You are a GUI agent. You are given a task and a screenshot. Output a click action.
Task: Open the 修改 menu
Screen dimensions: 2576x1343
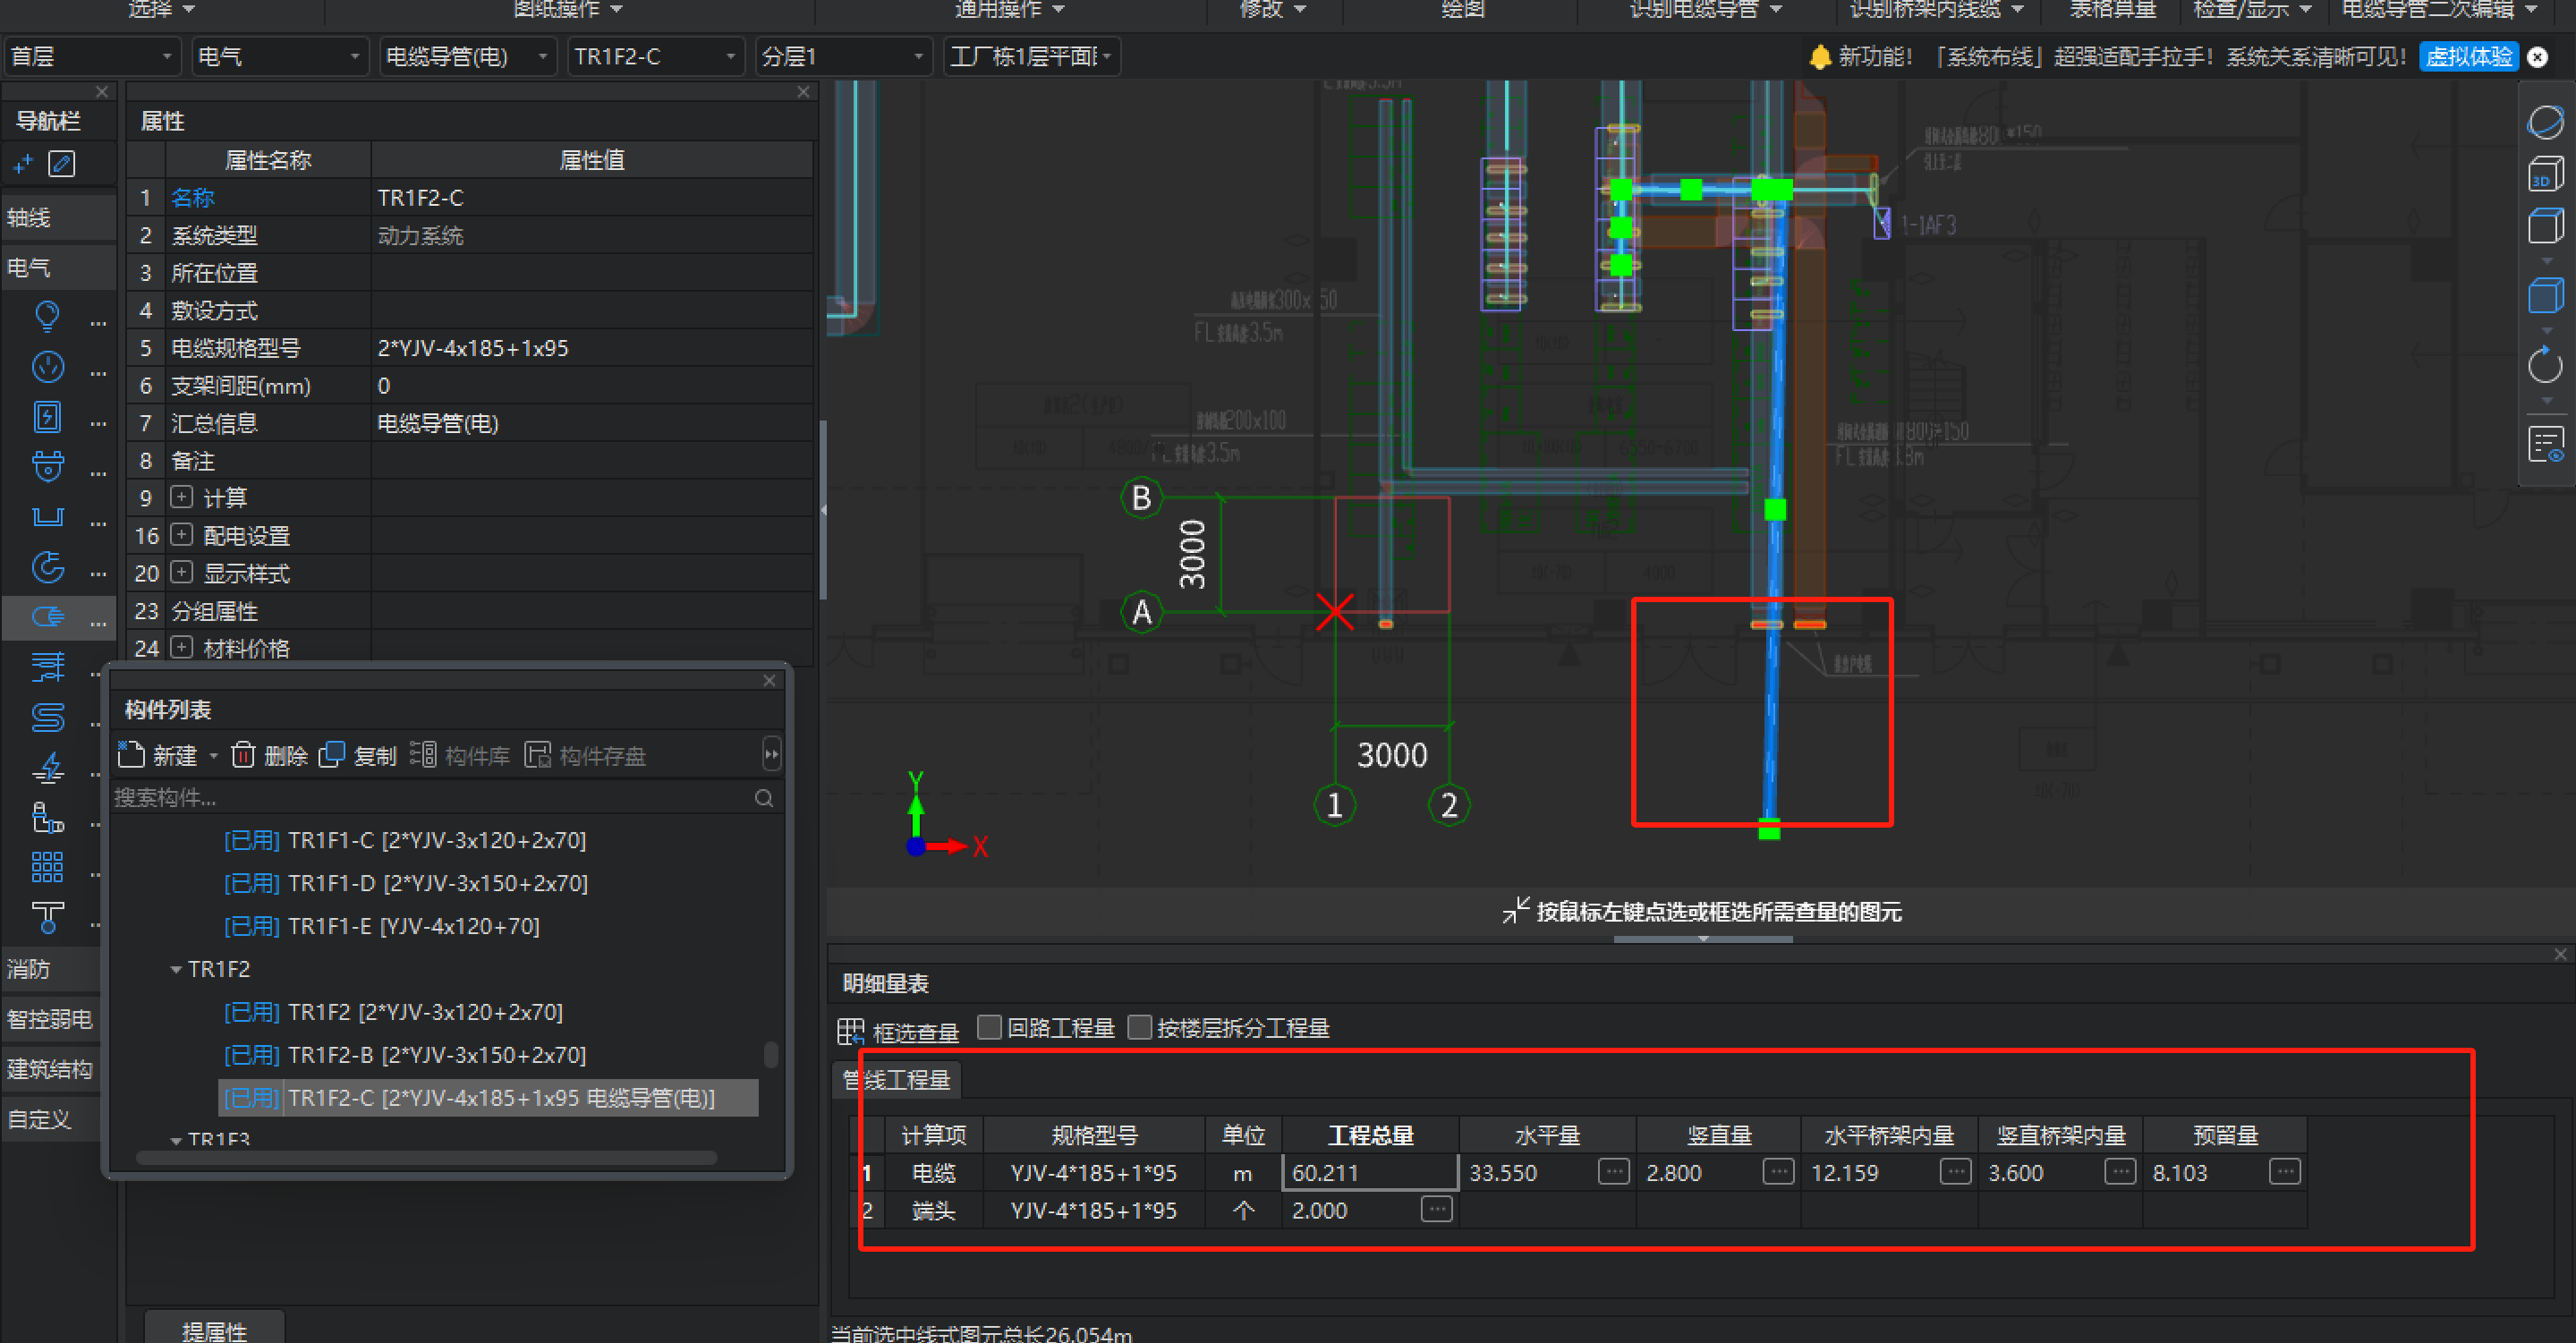[1272, 10]
